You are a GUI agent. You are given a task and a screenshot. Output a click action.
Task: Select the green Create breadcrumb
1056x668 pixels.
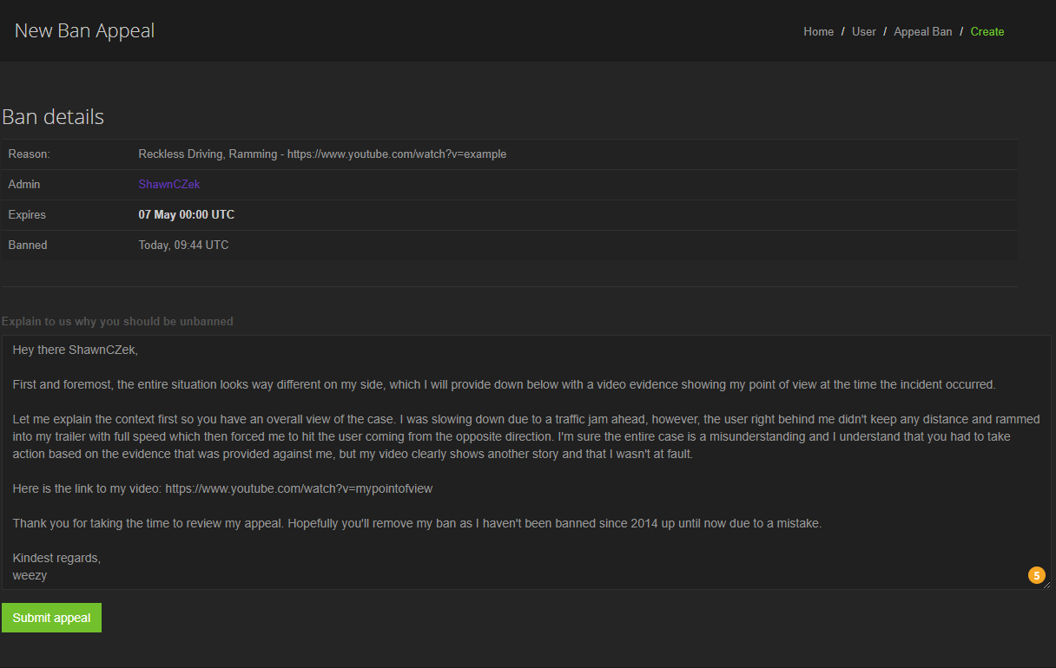coord(987,31)
